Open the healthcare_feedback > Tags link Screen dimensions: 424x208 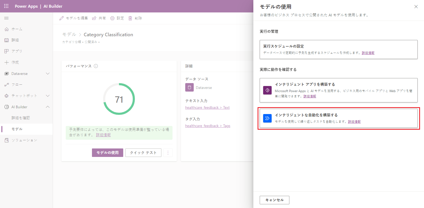pos(208,126)
